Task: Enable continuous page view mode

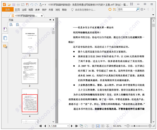Action: pos(98,126)
